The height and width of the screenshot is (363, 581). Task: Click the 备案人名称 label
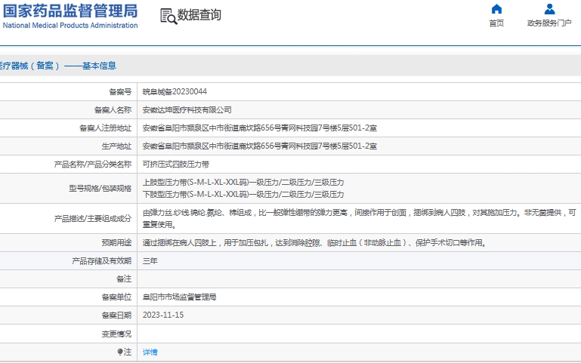coord(113,110)
